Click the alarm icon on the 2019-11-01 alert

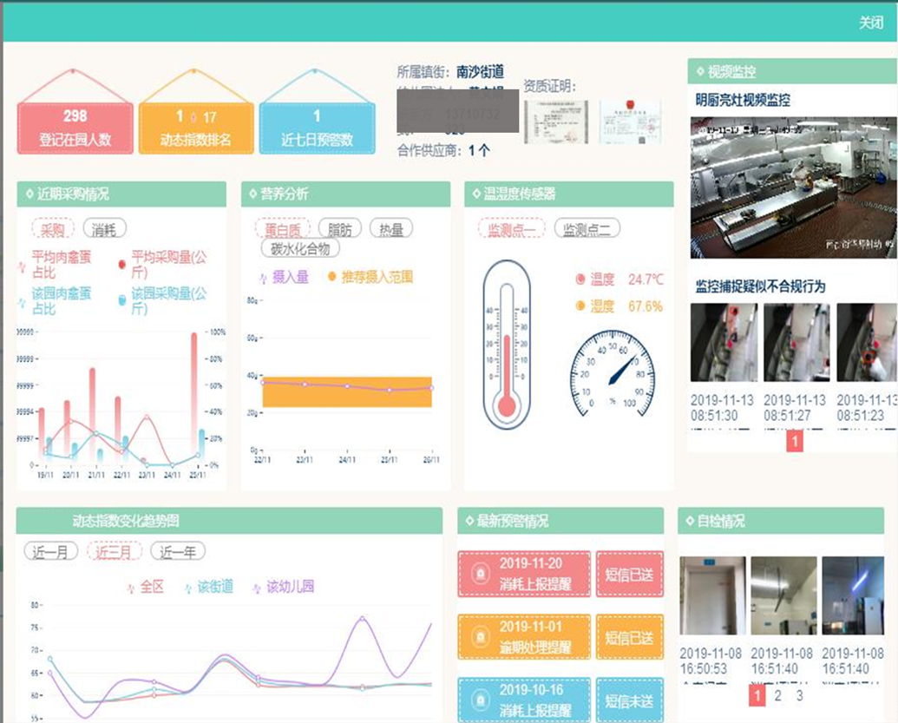tap(481, 636)
